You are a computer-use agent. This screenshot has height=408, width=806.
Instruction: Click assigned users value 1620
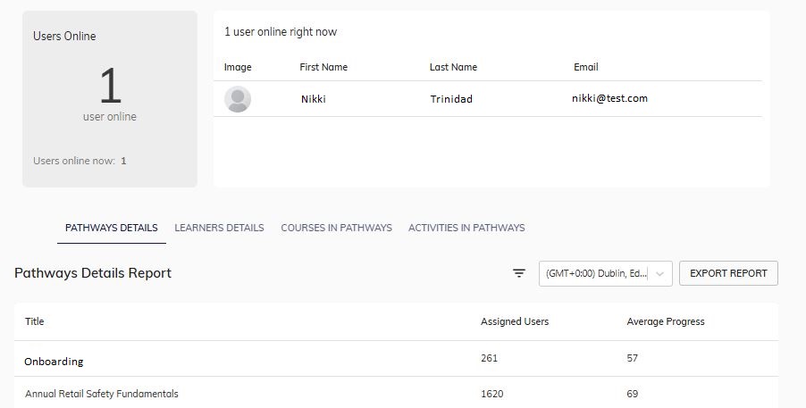coord(492,394)
